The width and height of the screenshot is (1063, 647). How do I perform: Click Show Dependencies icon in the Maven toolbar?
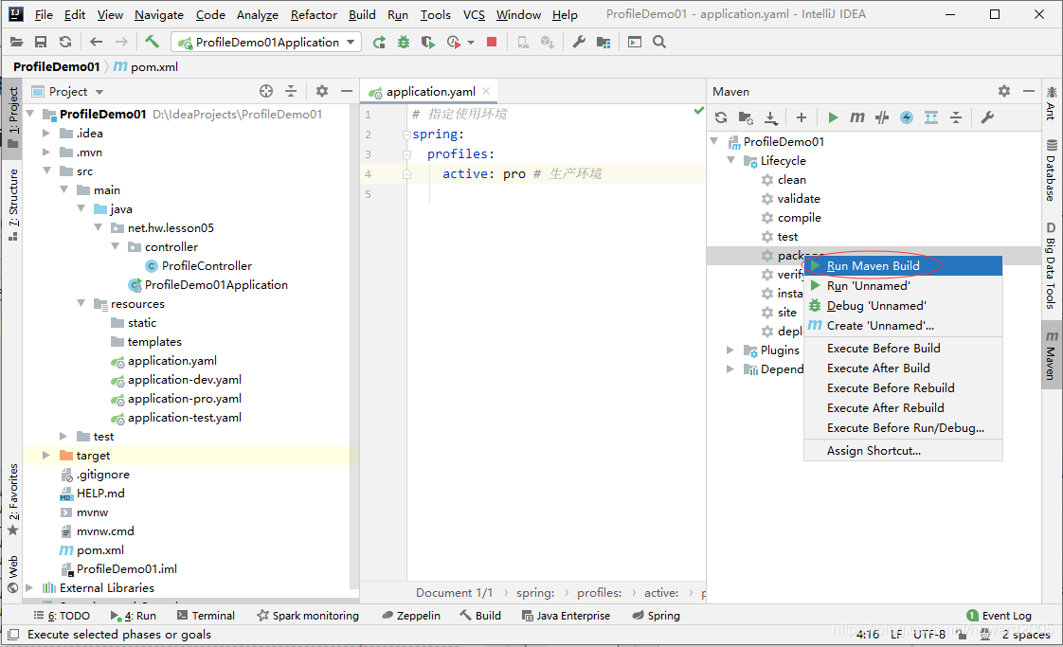931,117
